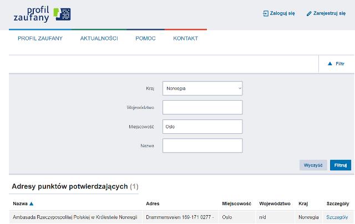Open the PROFIL ZAUFANY menu item
The width and height of the screenshot is (355, 224).
[40, 38]
